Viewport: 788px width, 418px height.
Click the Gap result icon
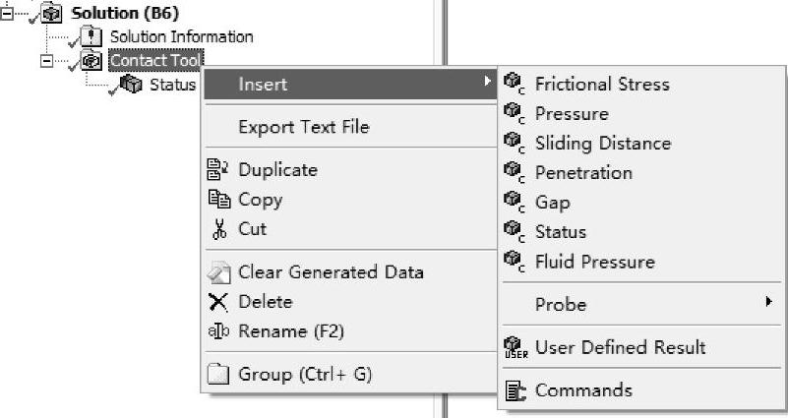(x=514, y=203)
